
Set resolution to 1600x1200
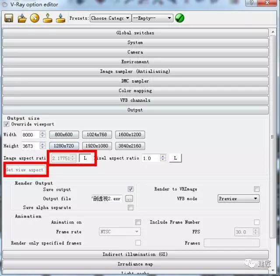(x=130, y=135)
